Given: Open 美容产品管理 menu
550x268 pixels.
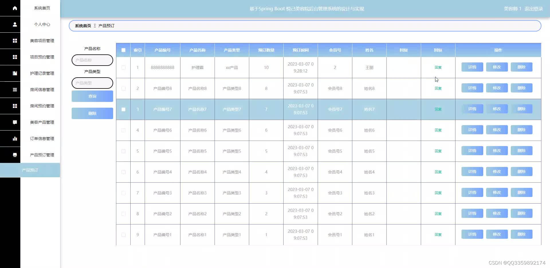Looking at the screenshot, I should pos(42,122).
